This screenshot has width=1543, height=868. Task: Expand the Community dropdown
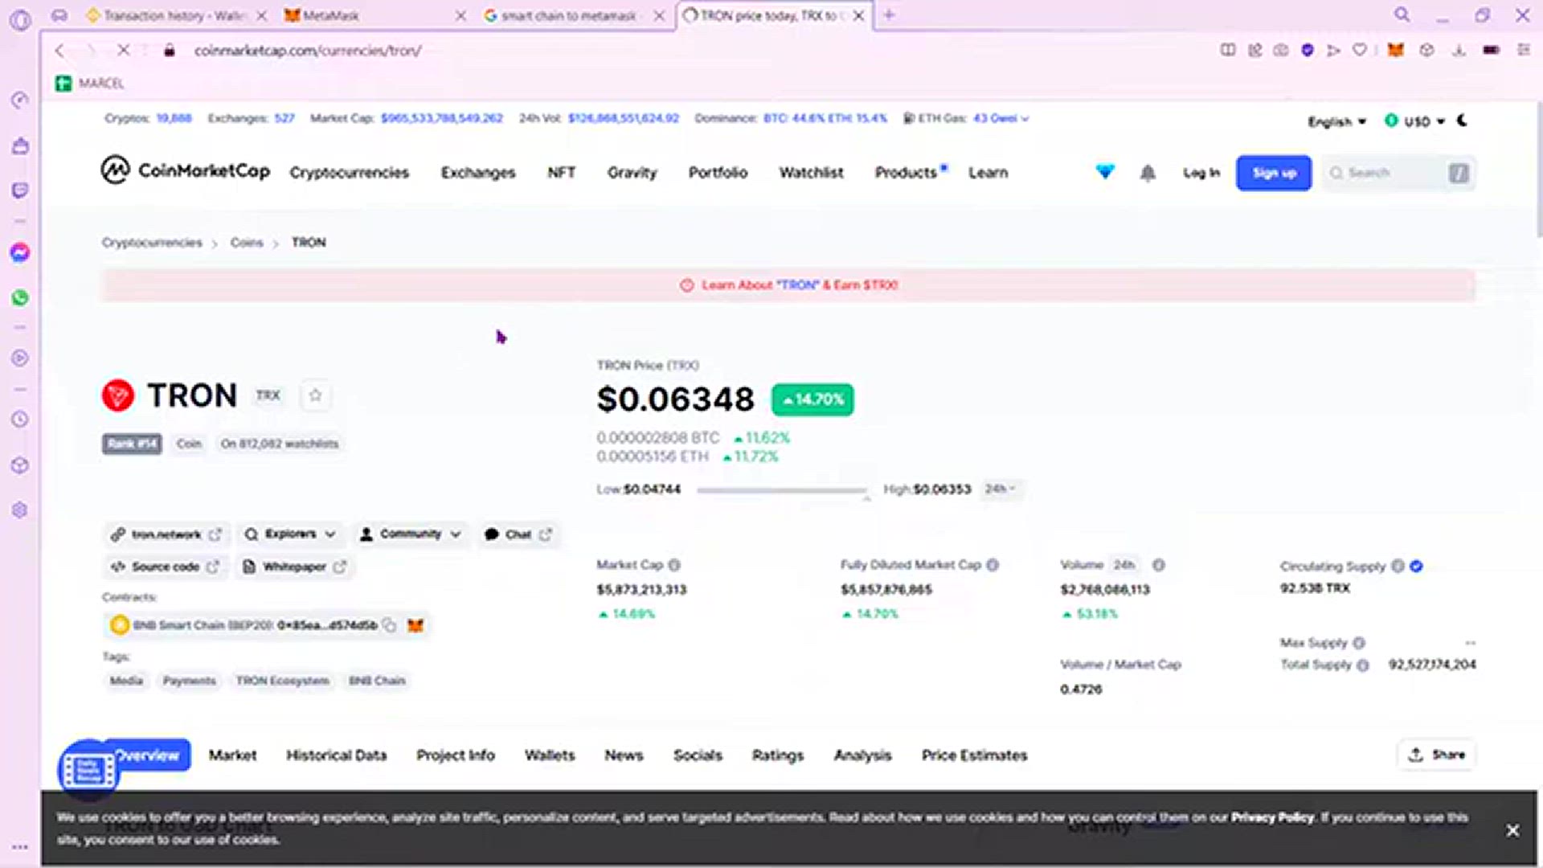pos(410,534)
